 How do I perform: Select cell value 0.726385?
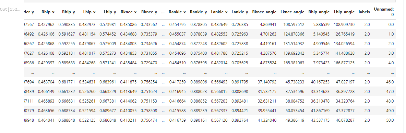[x=240, y=25]
